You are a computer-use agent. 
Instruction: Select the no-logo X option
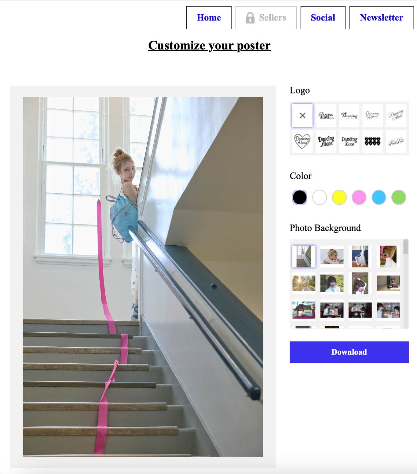coord(302,115)
